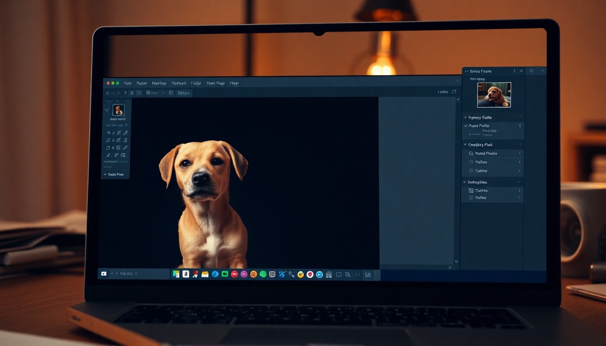Collapse the first section below preview thumbnail
606x346 pixels.
(x=466, y=118)
